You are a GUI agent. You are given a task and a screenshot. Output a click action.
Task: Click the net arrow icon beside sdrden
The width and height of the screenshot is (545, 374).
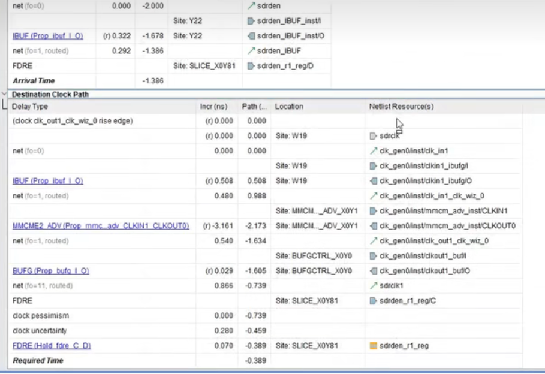click(x=251, y=6)
